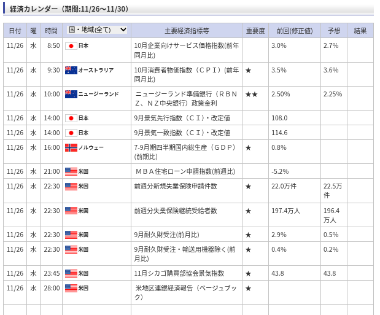Click the New Zealand flag icon
Viewport: 380px width, 315px height.
(x=71, y=94)
